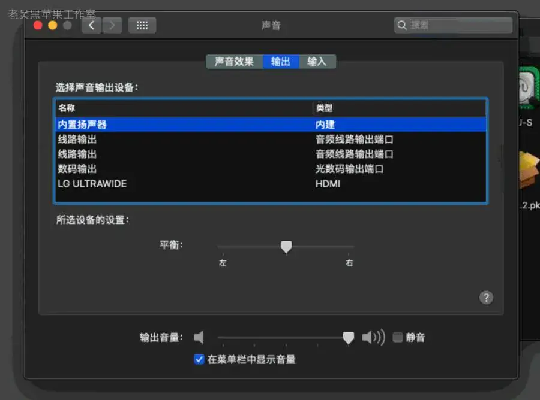540x400 pixels.
Task: Click the 名称 column header
Action: coord(184,108)
